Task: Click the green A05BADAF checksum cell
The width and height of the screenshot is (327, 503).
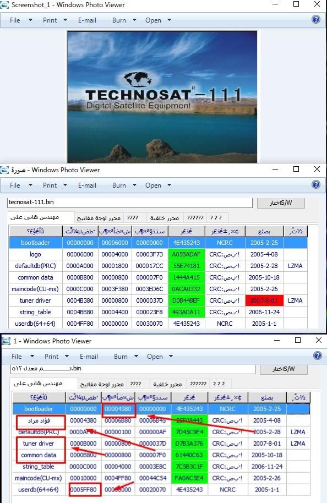Action: pyautogui.click(x=186, y=254)
